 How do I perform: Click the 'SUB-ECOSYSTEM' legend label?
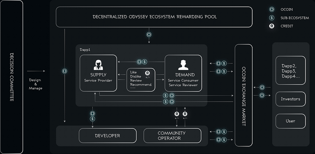pos(295,18)
